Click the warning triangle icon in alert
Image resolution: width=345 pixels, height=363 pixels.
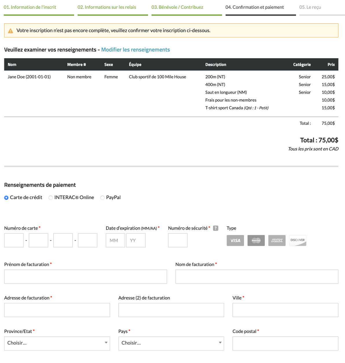point(11,31)
